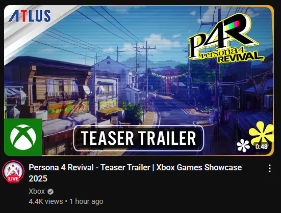Click the 0:48 video duration badge

coord(262,147)
